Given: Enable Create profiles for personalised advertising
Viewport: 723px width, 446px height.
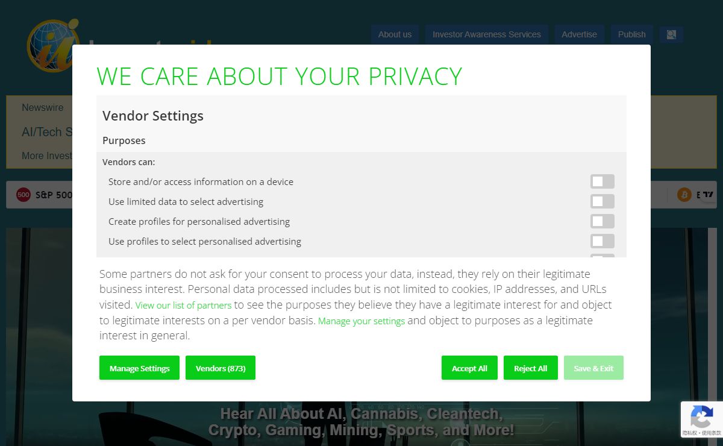Looking at the screenshot, I should pyautogui.click(x=602, y=221).
